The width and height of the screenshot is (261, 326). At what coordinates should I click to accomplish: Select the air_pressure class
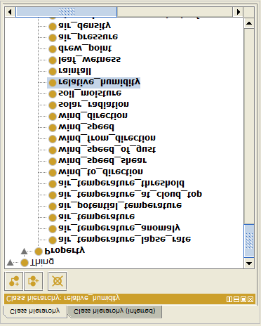tap(83, 37)
